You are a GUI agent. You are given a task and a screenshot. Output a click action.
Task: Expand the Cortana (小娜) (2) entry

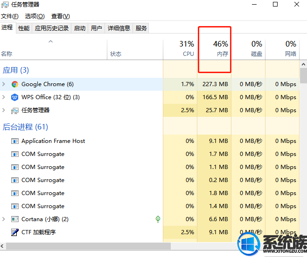(4, 219)
